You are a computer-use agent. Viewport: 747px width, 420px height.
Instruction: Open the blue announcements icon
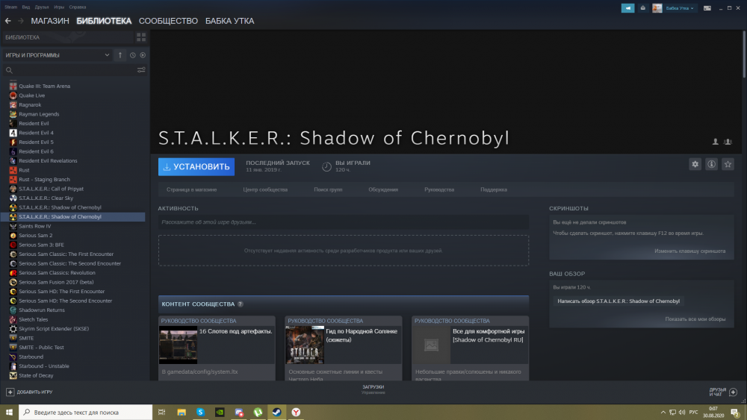click(x=627, y=8)
